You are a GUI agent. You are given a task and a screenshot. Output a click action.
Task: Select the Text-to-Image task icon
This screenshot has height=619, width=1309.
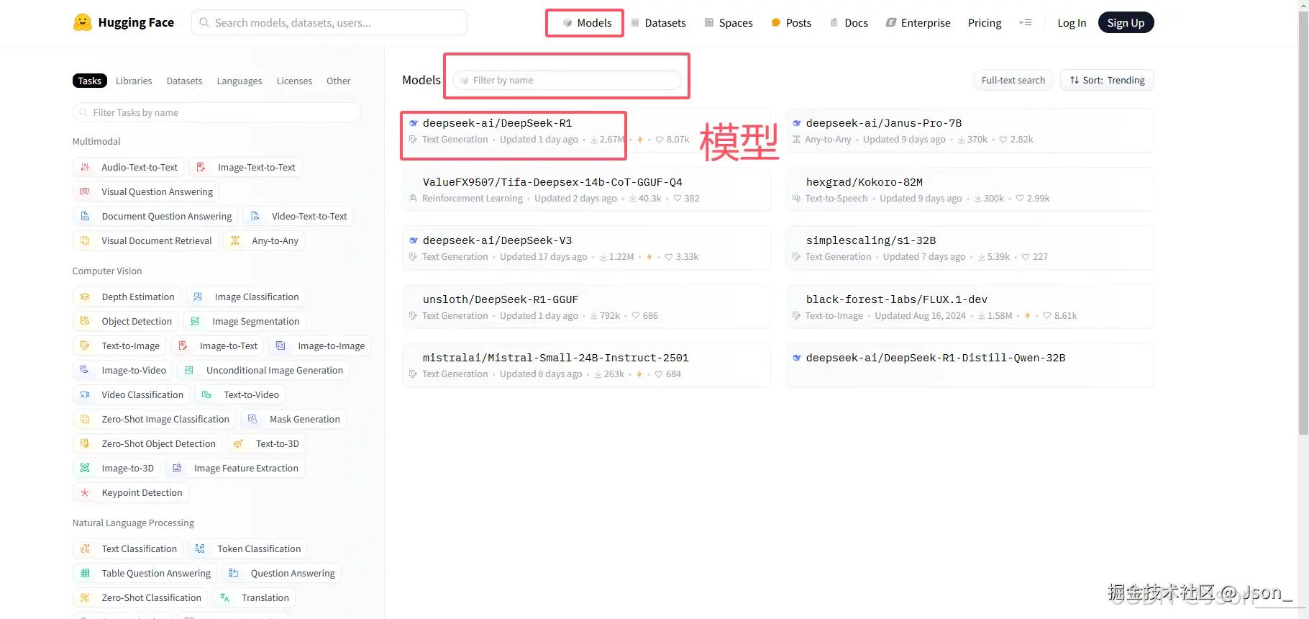click(x=85, y=345)
